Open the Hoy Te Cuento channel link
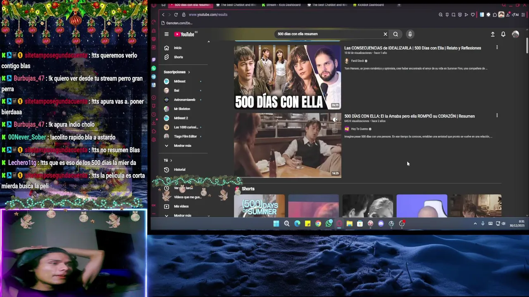Screen dimensions: 529x297 [x=359, y=129]
